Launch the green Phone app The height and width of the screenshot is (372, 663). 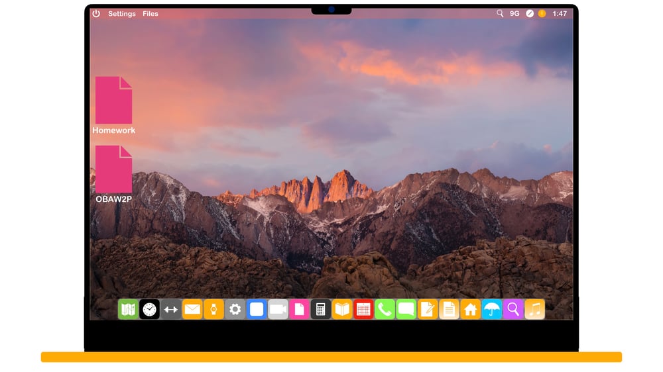click(x=385, y=310)
